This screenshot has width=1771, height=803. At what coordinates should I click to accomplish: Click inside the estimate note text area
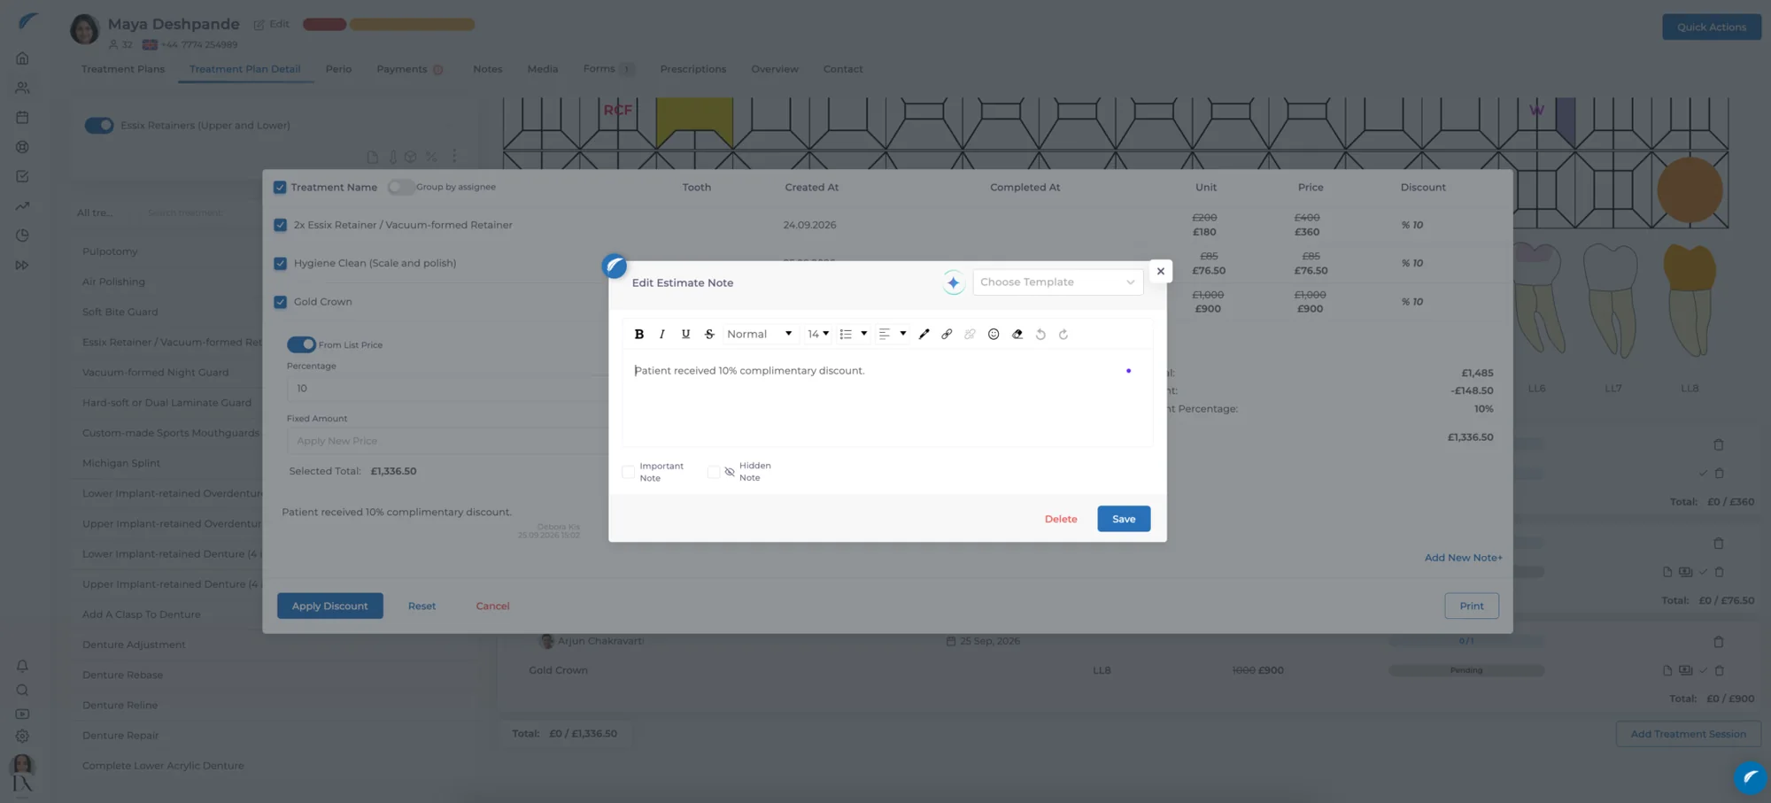click(x=887, y=398)
